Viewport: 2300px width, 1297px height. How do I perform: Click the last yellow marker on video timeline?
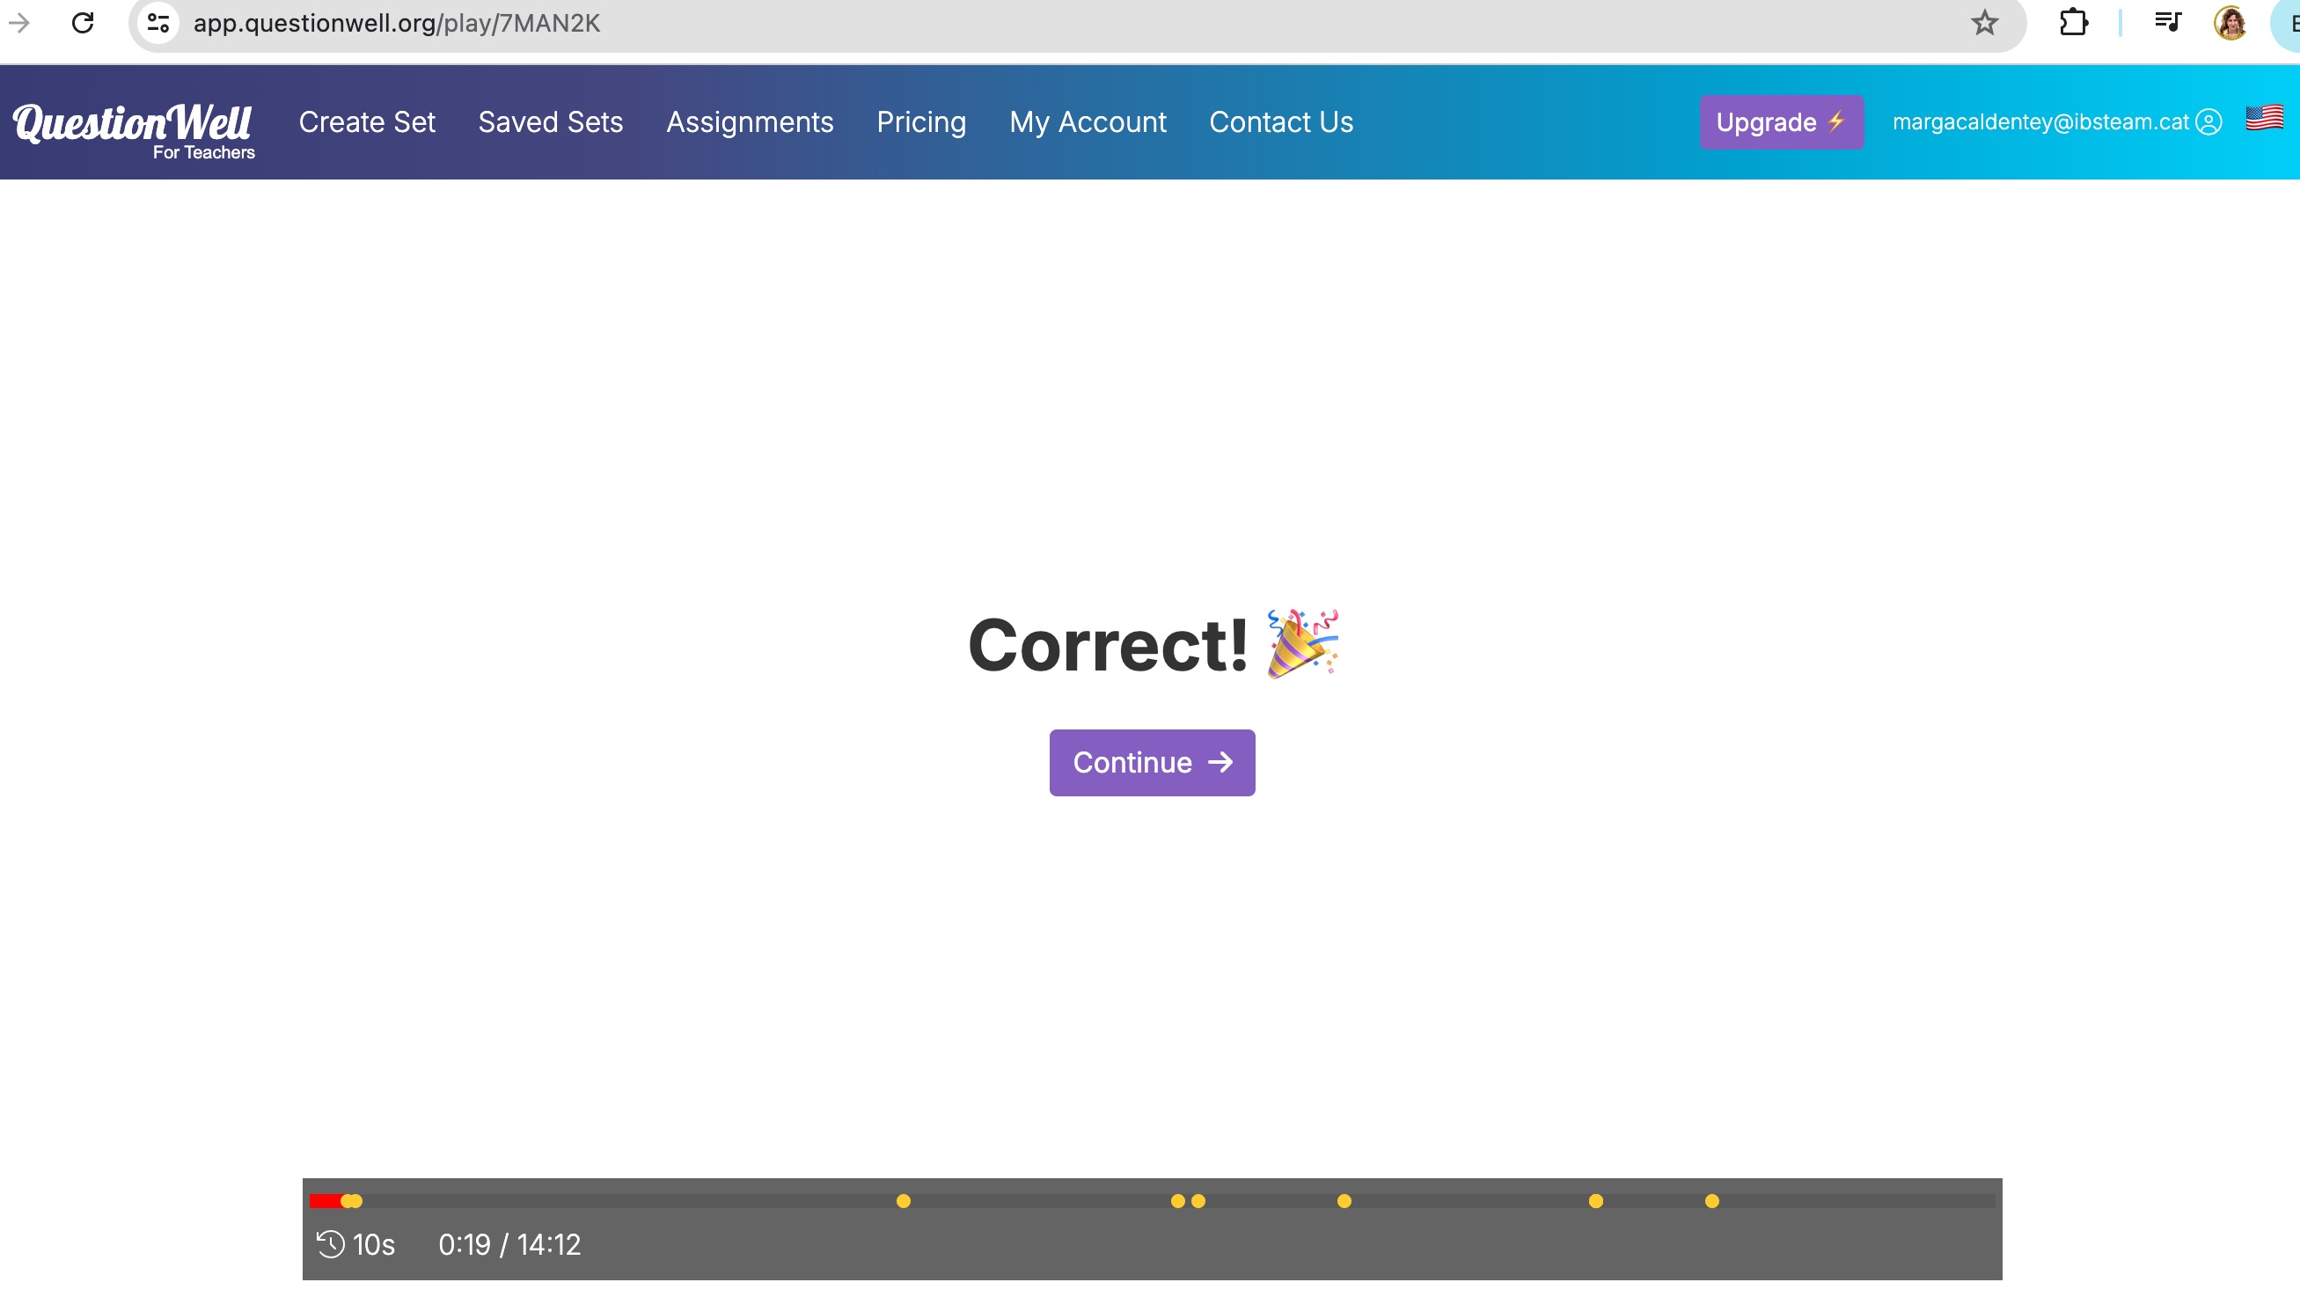click(x=1710, y=1201)
